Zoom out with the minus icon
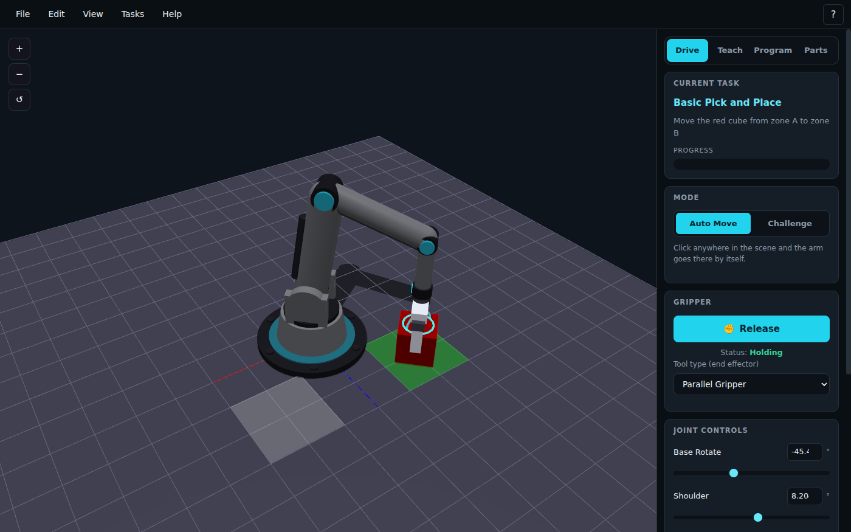This screenshot has height=532, width=851. tap(19, 74)
